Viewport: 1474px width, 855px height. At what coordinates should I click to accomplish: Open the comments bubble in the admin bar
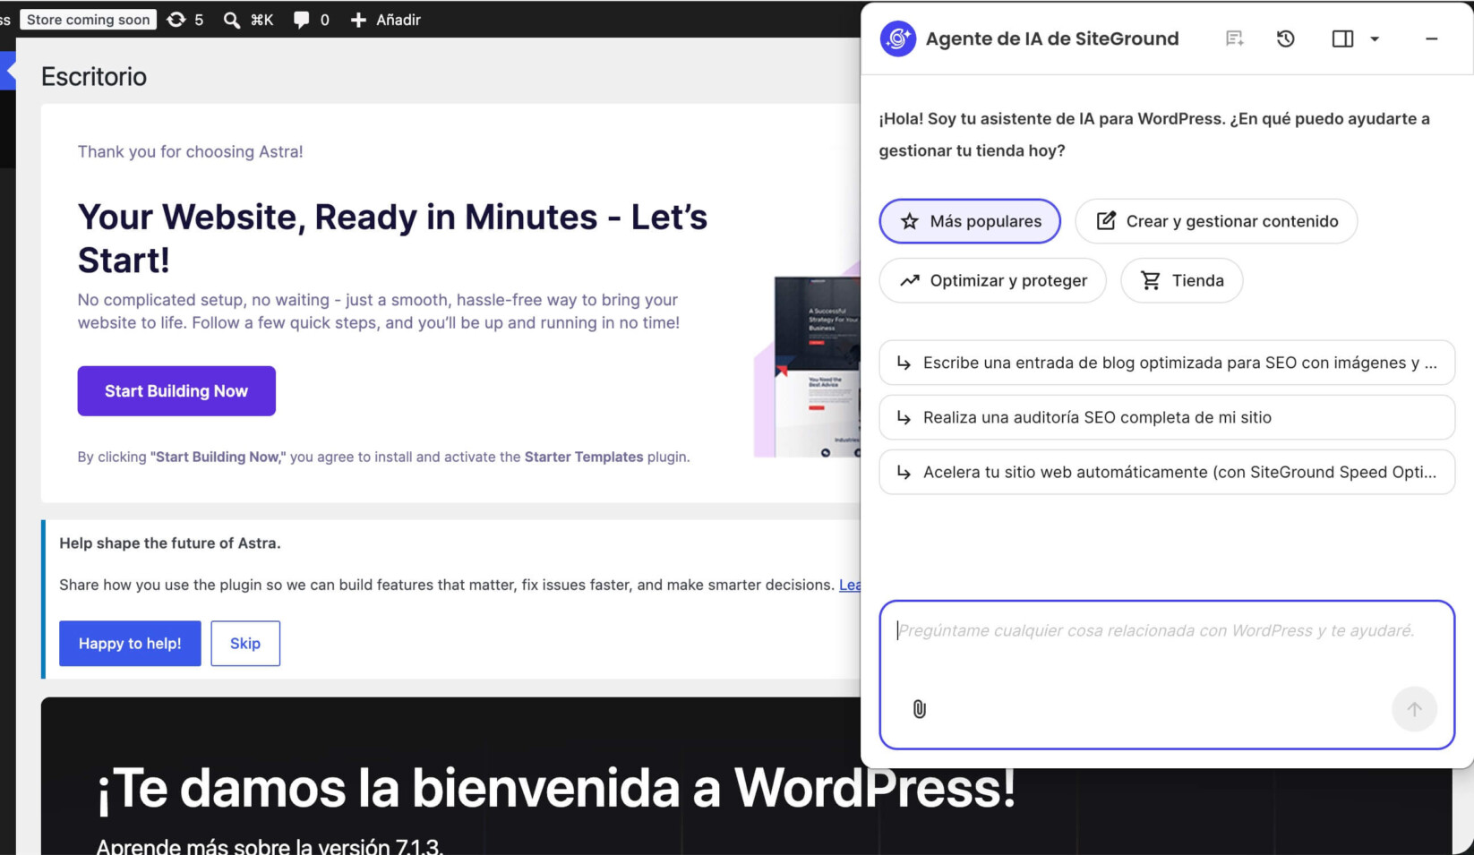pyautogui.click(x=311, y=20)
